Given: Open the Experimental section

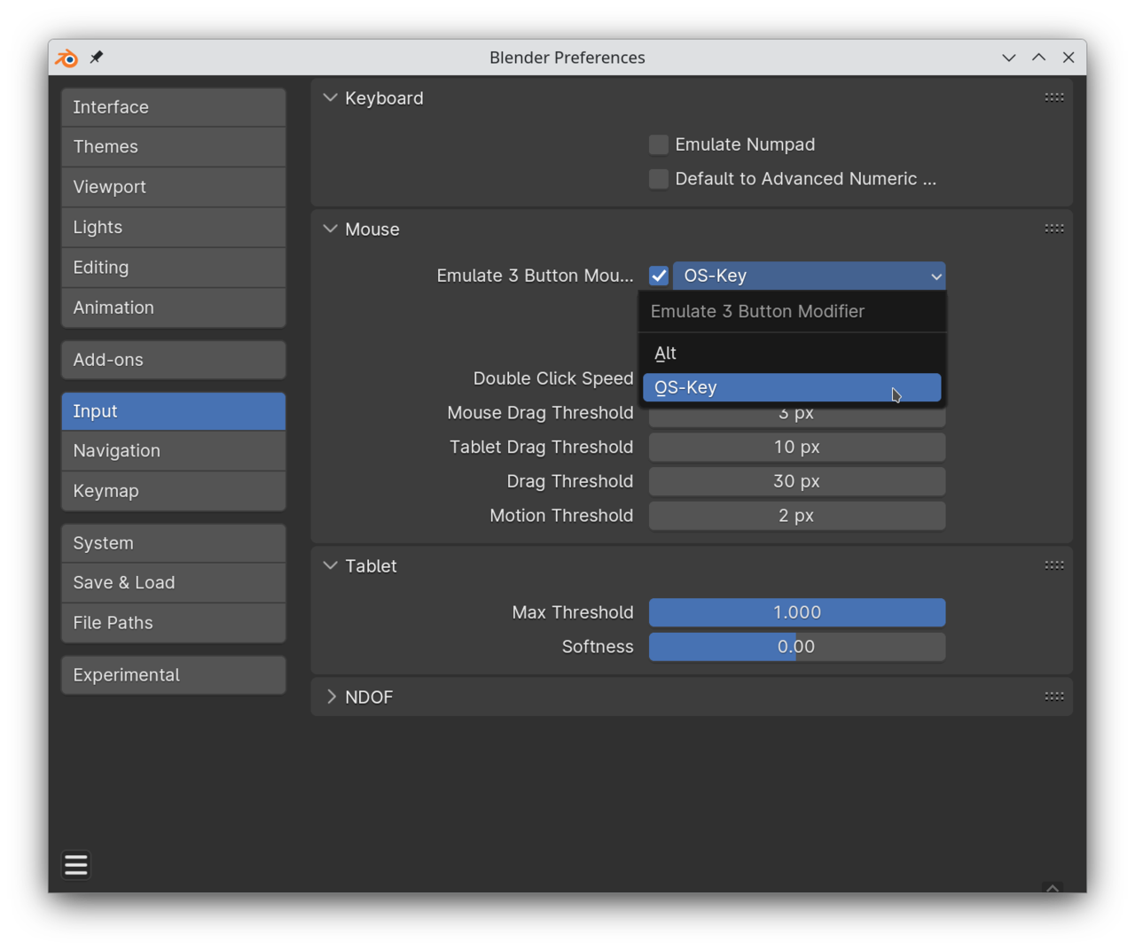Looking at the screenshot, I should pos(174,675).
